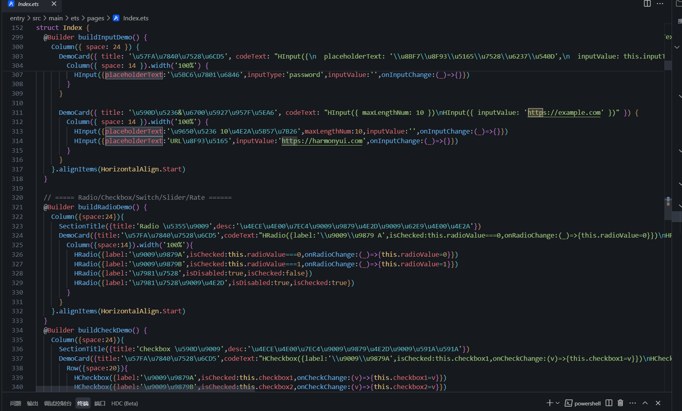Click 'Row' component on line 338
682x411 pixels.
click(x=72, y=368)
